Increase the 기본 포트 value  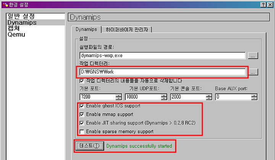[118, 95]
